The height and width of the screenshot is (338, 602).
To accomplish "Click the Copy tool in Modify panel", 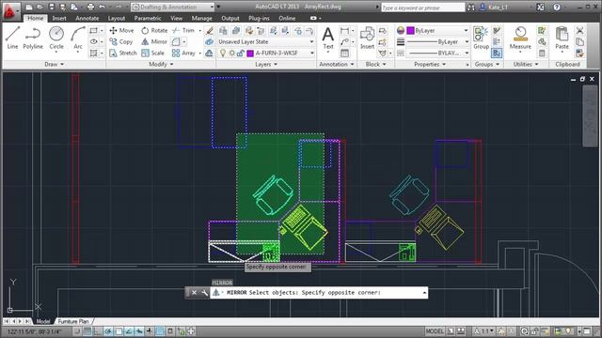I will pos(121,41).
